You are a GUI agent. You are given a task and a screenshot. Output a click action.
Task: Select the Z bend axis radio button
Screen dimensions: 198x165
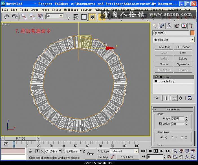click(182, 138)
